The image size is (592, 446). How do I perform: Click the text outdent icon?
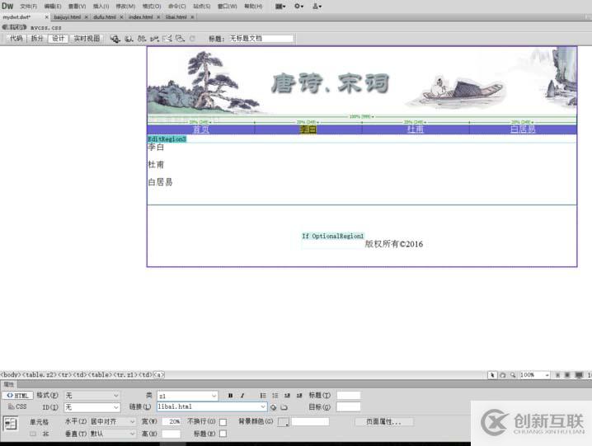click(x=287, y=396)
